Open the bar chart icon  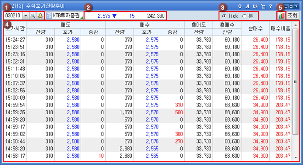click(281, 16)
